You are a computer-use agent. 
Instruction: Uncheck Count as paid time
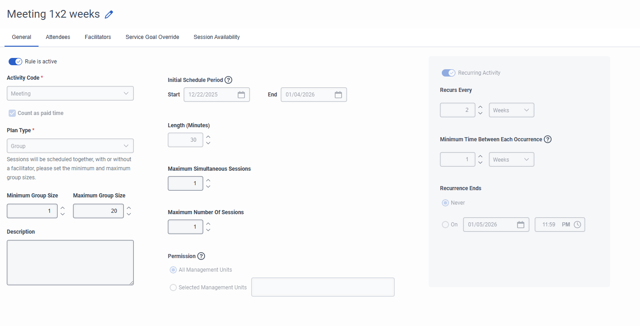12,113
